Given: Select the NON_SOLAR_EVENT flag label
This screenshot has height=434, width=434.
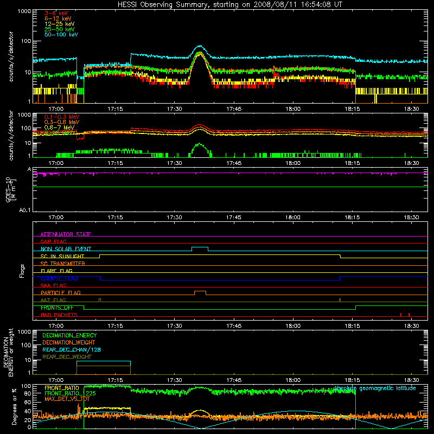Looking at the screenshot, I should pos(66,249).
